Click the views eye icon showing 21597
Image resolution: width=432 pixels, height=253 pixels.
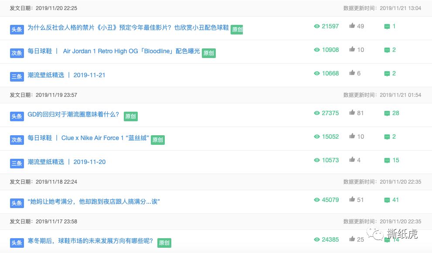316,26
